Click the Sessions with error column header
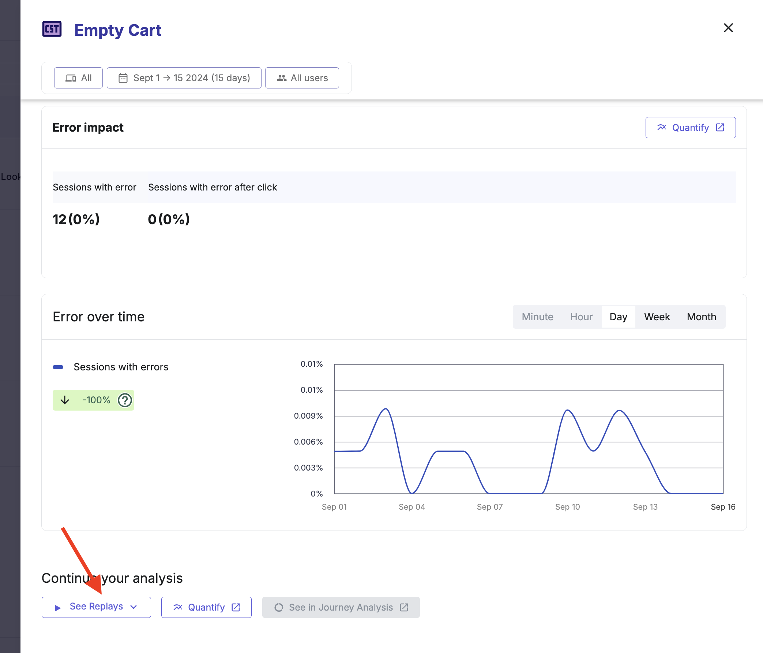The height and width of the screenshot is (653, 763). coord(94,187)
